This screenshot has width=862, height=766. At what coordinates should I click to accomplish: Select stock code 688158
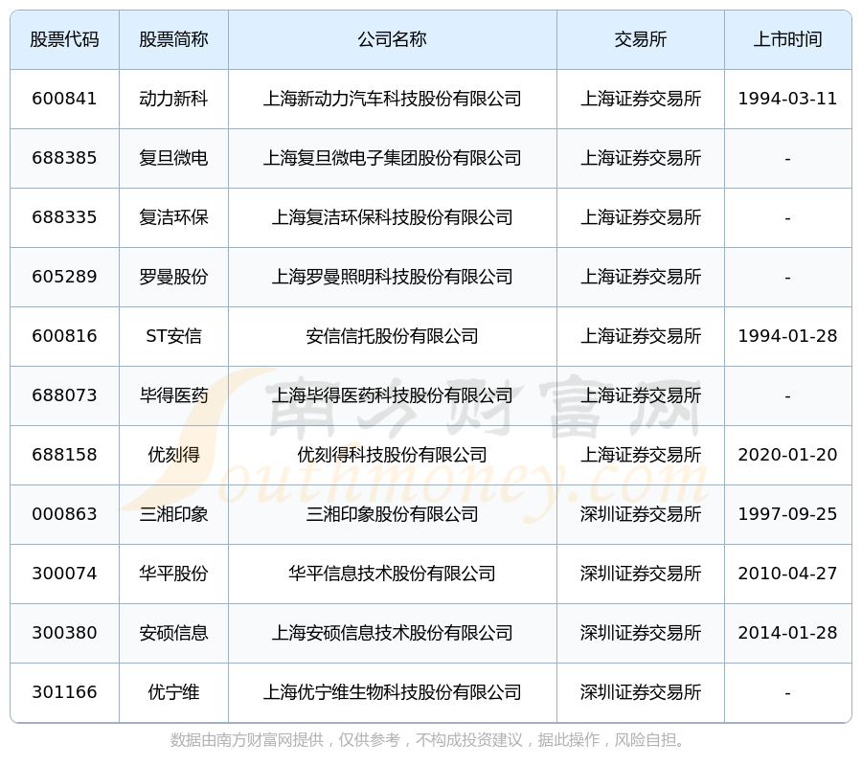(64, 455)
